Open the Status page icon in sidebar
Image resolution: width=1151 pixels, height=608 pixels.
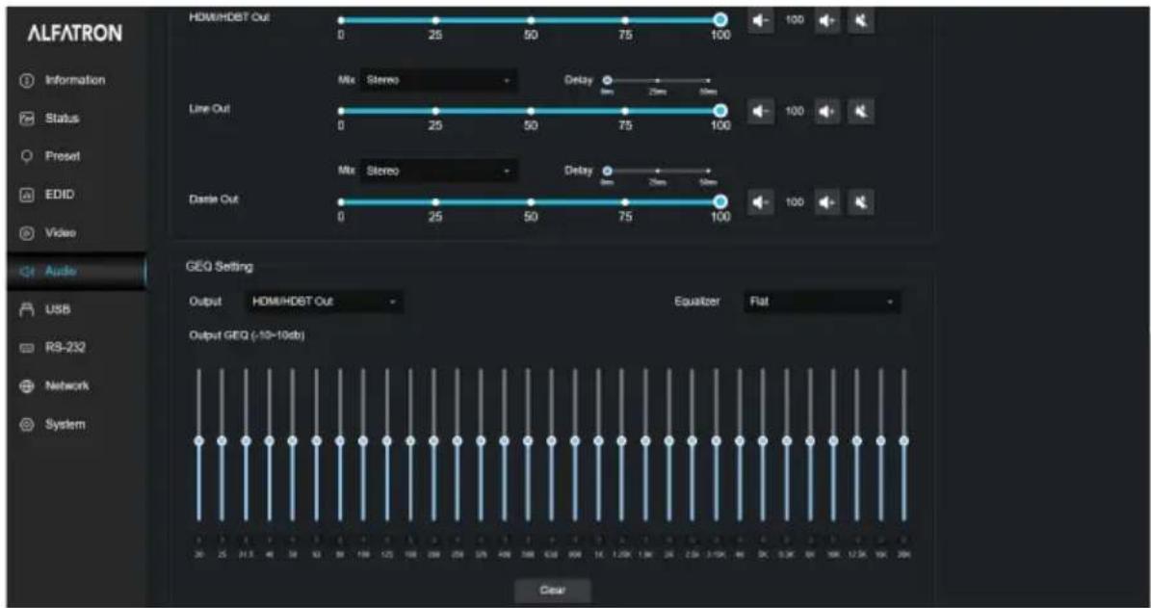(27, 119)
